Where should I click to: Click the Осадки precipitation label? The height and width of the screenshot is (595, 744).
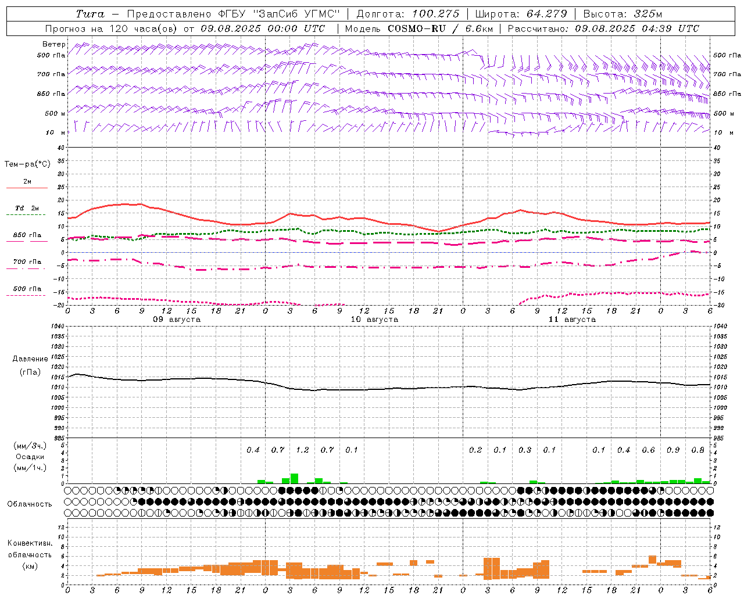(30, 457)
